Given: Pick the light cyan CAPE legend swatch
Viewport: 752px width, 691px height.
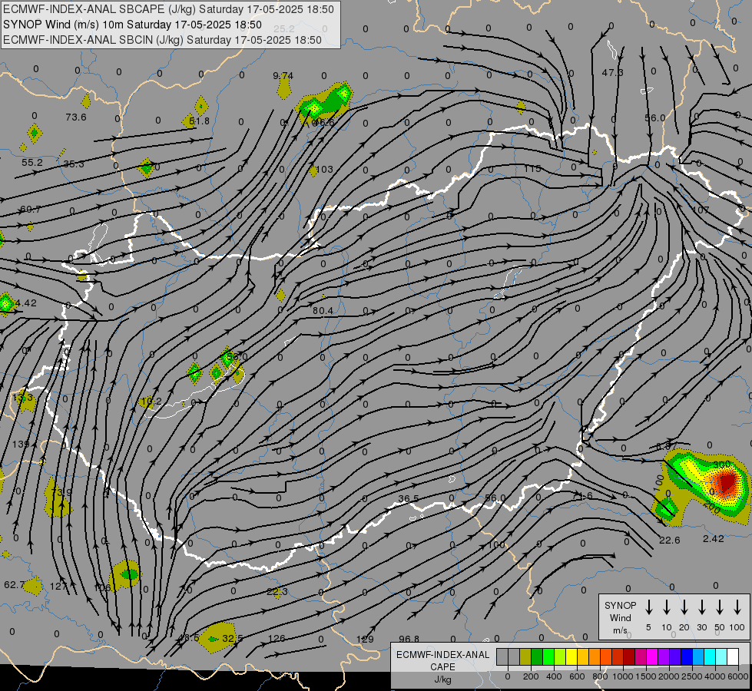Looking at the screenshot, I should [721, 657].
